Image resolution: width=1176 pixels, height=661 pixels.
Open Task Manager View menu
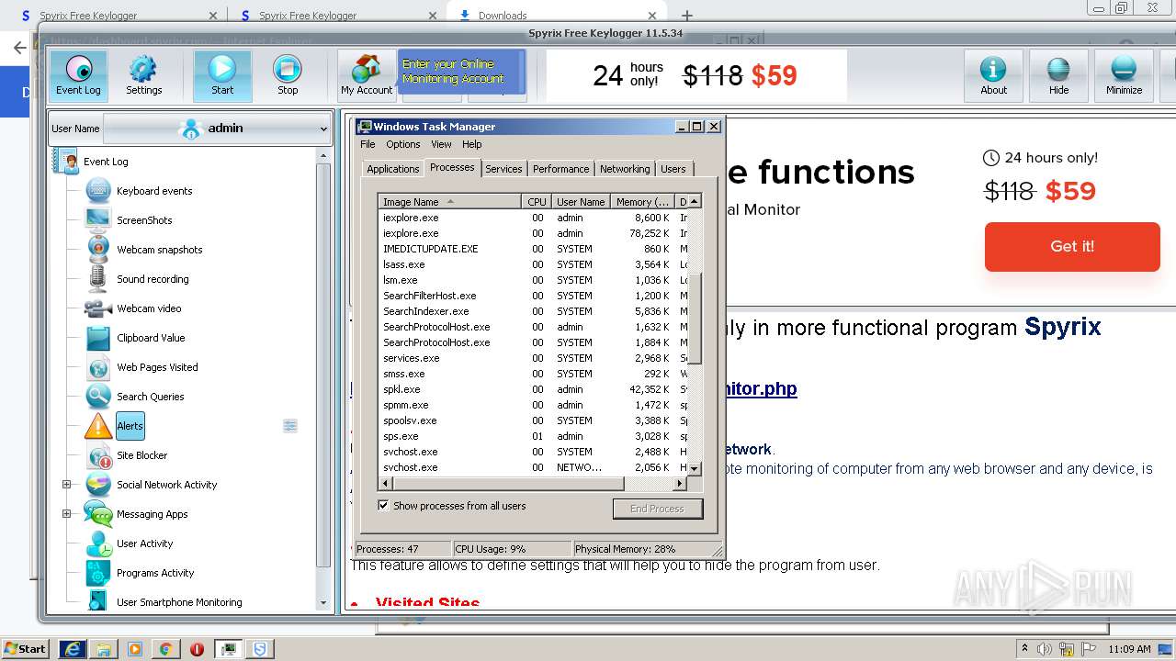[x=441, y=144]
